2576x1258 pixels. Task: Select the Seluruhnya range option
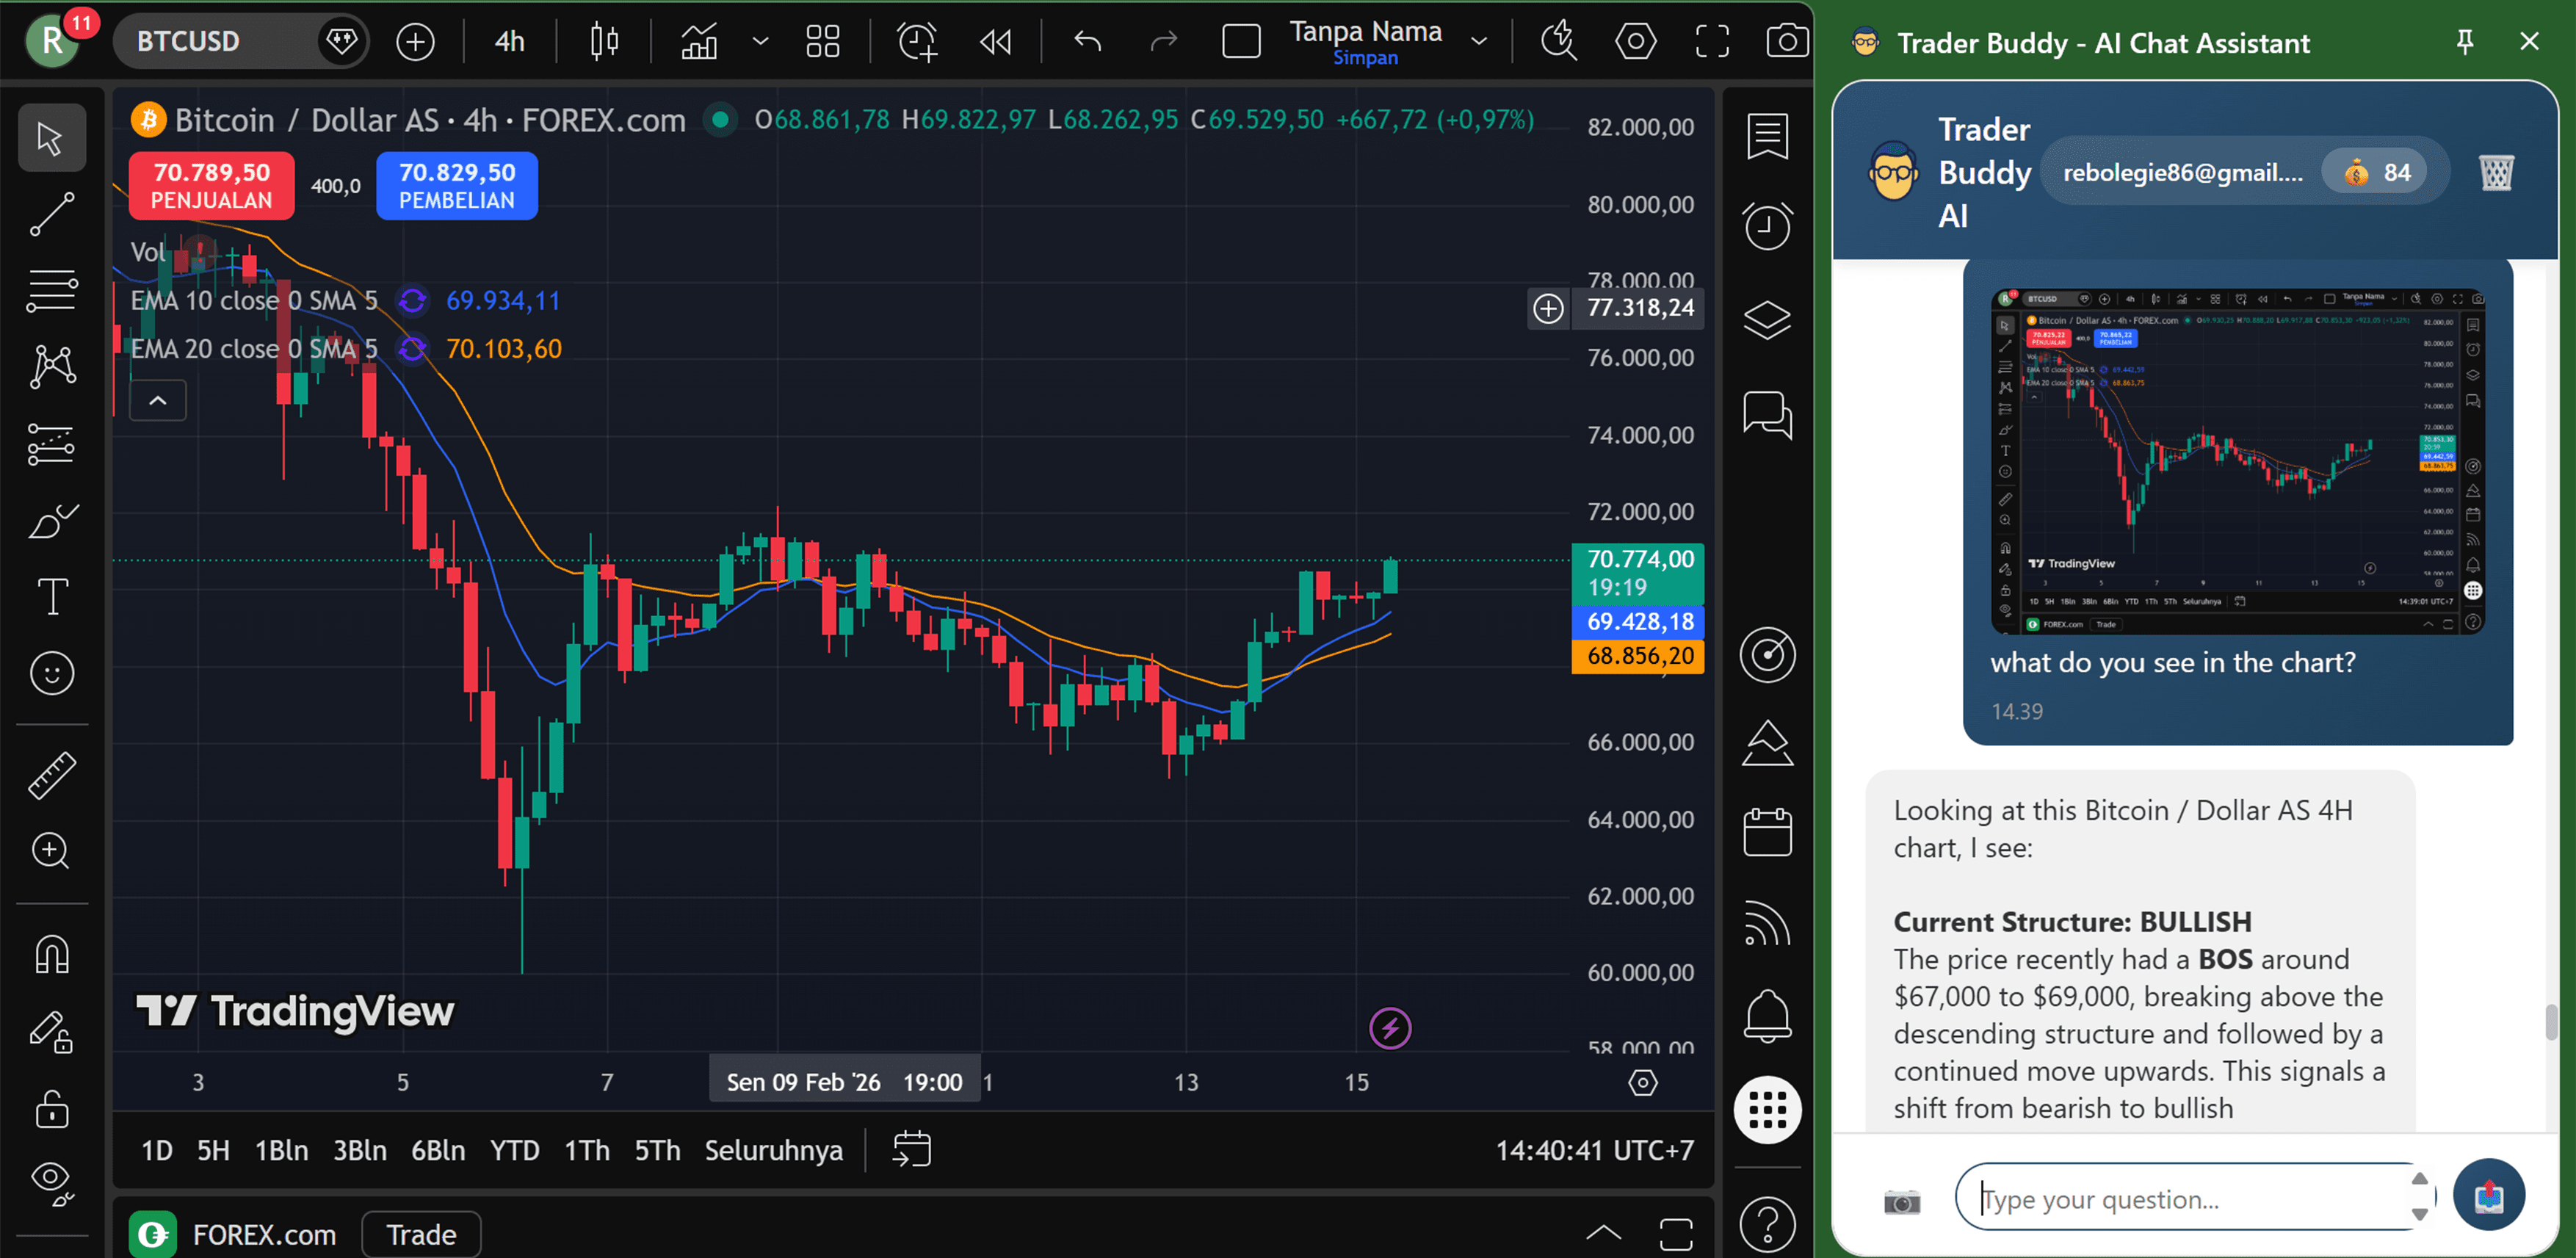[x=774, y=1150]
